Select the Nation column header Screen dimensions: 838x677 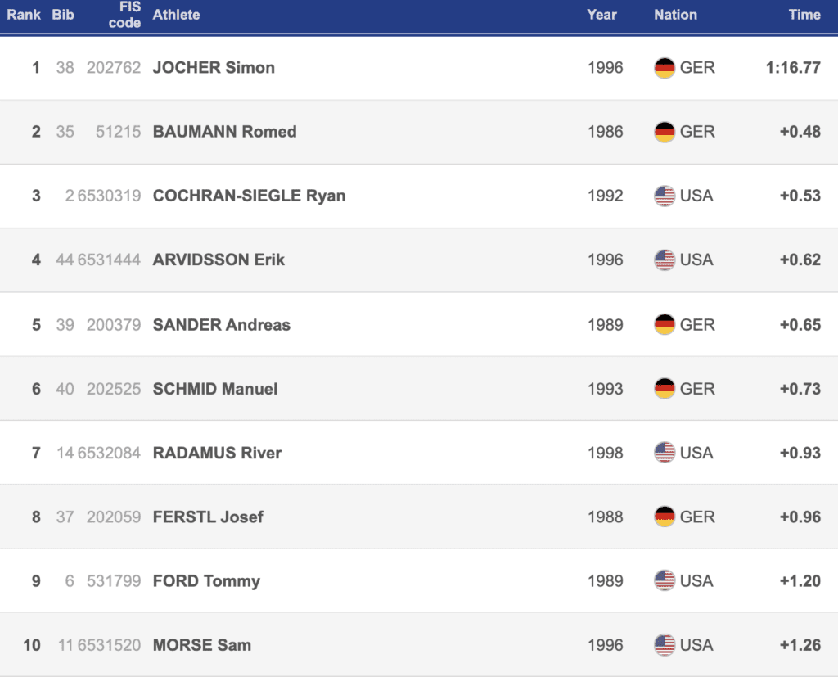[x=675, y=15]
